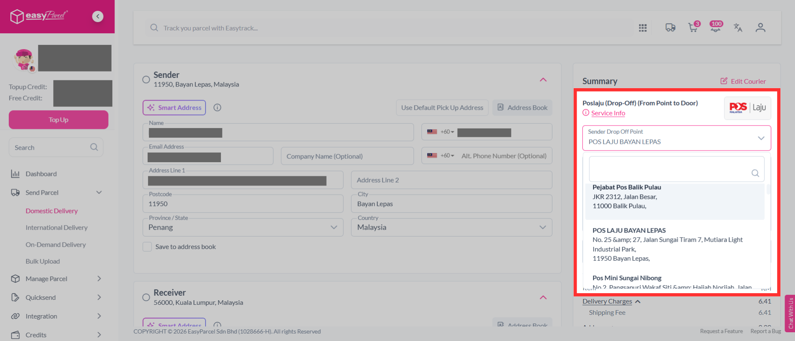The image size is (795, 341).
Task: Open the user account icon
Action: [x=760, y=28]
